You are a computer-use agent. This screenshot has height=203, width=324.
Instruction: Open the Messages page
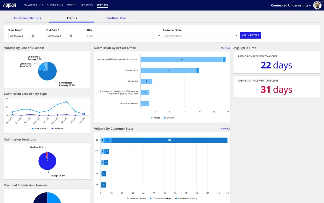(x=86, y=5)
